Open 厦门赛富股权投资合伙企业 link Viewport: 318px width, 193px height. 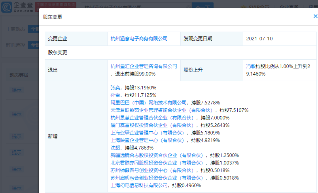pos(152,125)
